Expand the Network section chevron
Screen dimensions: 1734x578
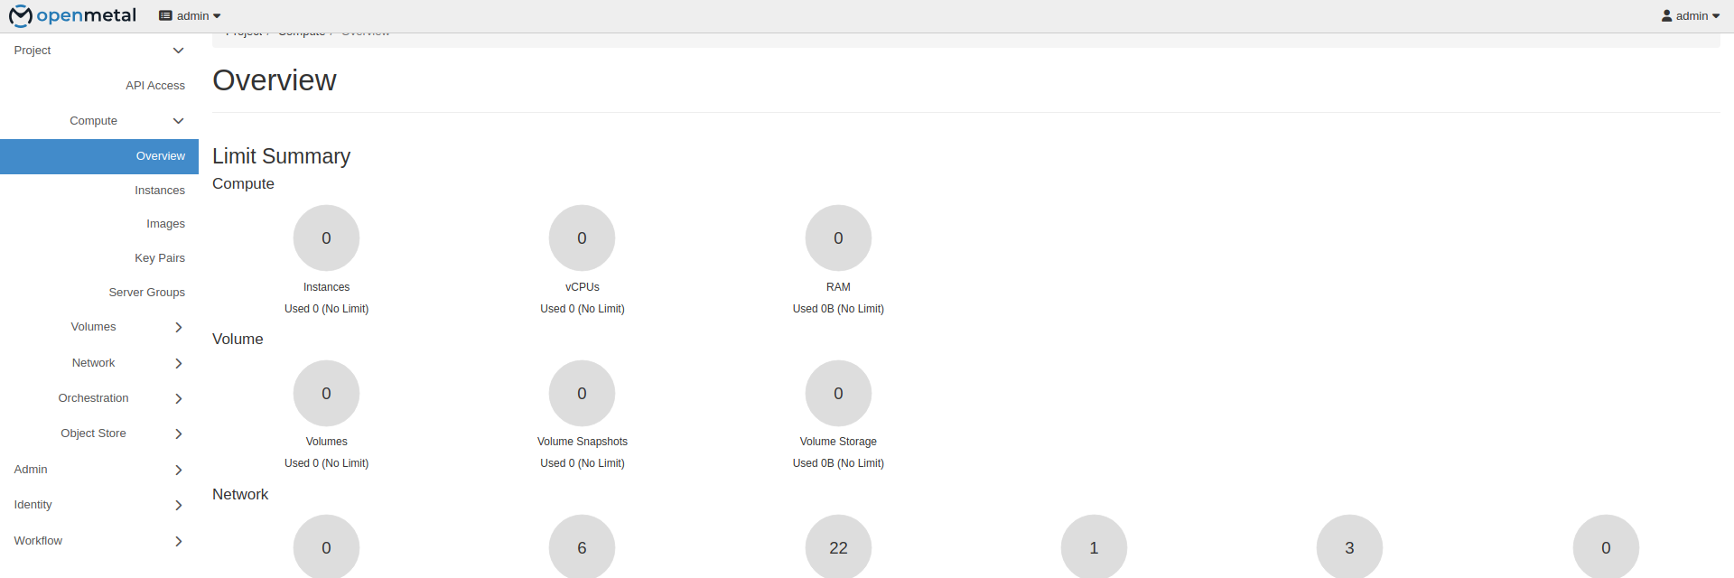[178, 363]
